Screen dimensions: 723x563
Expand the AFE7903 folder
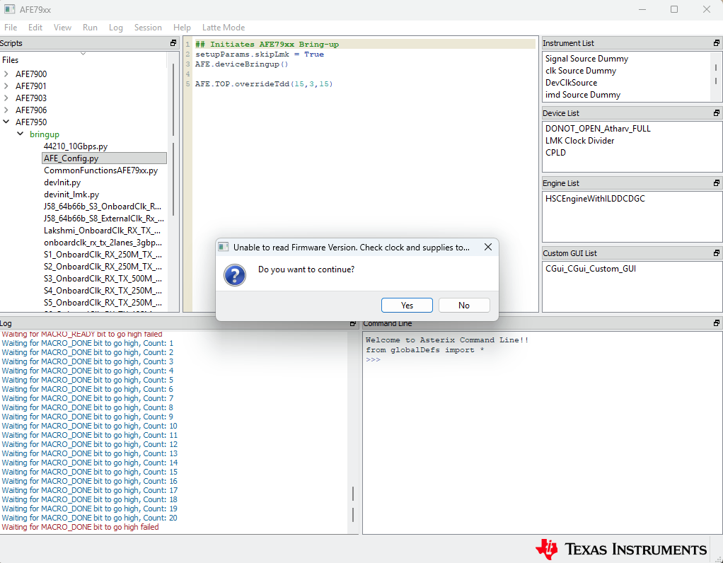click(x=6, y=98)
